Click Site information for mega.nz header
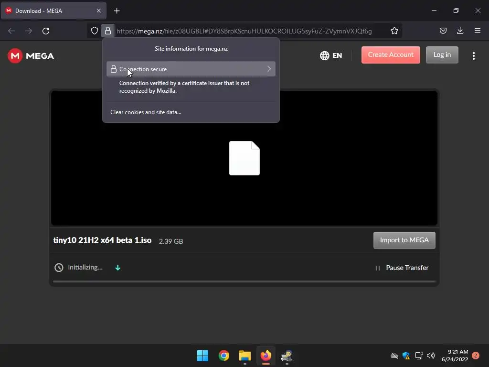The width and height of the screenshot is (489, 367). click(x=191, y=49)
